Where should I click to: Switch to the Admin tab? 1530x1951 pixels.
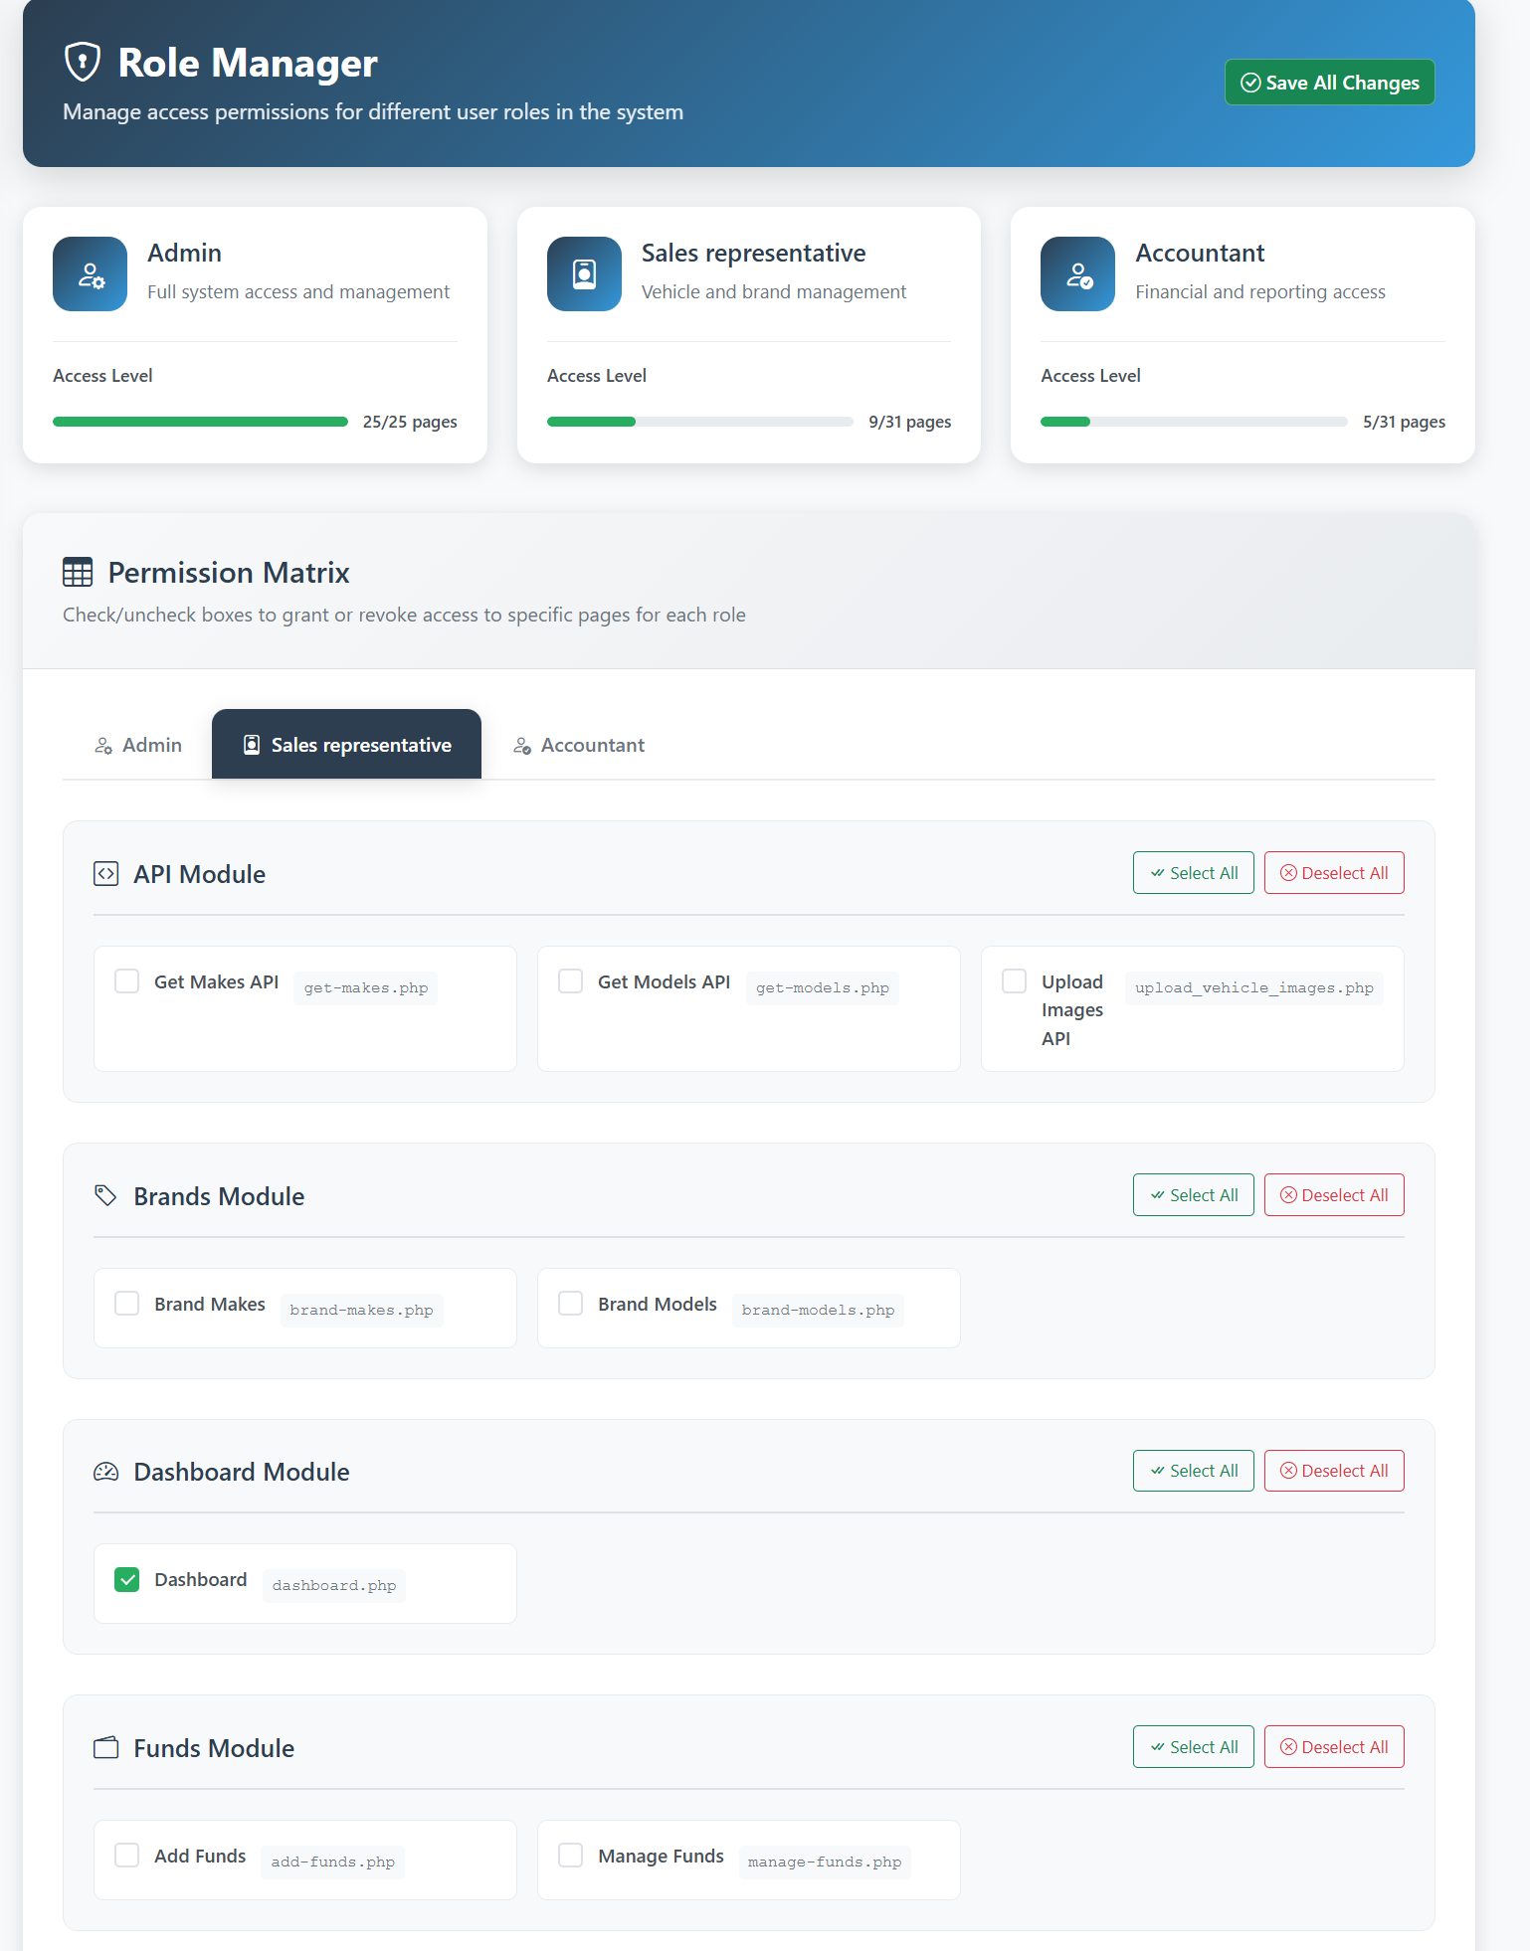coord(138,745)
